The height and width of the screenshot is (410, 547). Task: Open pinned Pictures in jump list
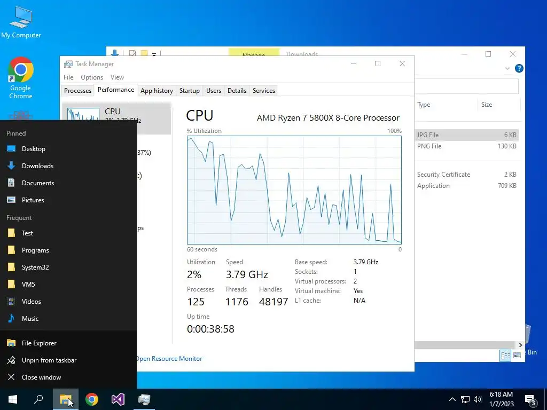(x=68, y=200)
